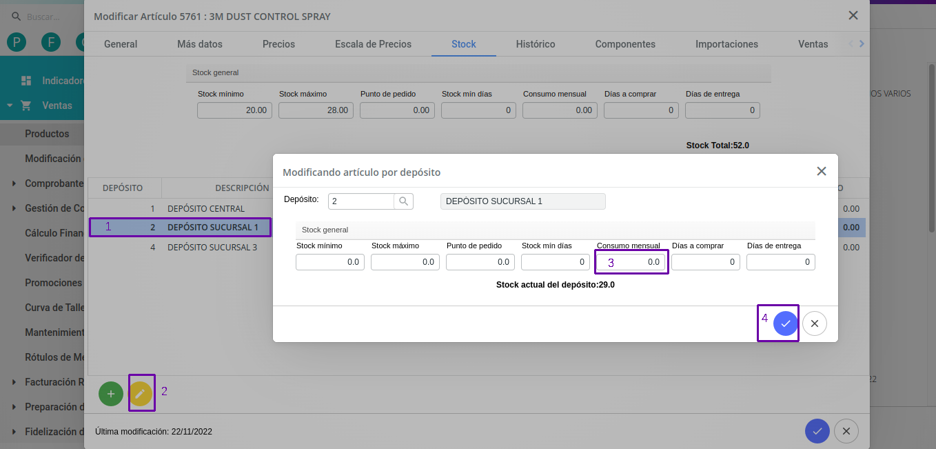Expand the Comprobantes sidebar item
The width and height of the screenshot is (936, 449).
[14, 183]
